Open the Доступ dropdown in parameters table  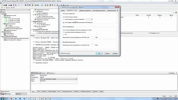click(76, 79)
